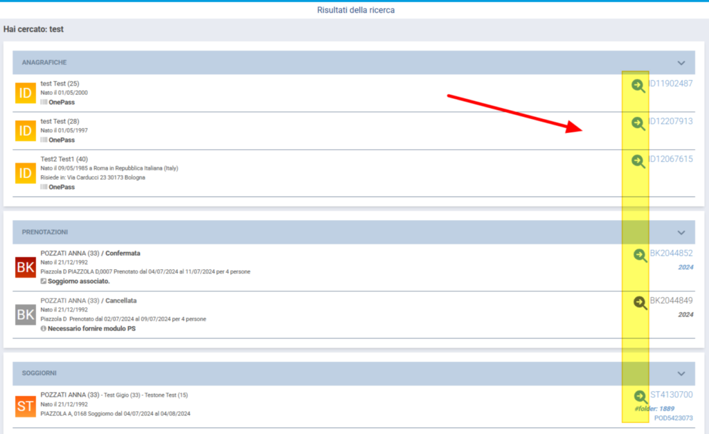Open record link ID11902487
This screenshot has width=709, height=434.
coord(670,84)
